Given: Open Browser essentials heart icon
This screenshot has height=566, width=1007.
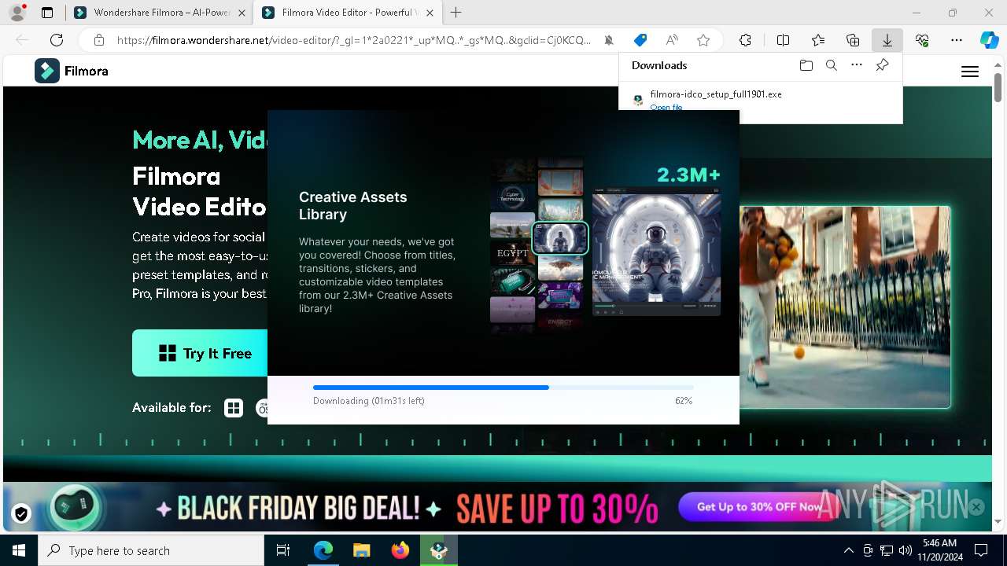Looking at the screenshot, I should [922, 40].
